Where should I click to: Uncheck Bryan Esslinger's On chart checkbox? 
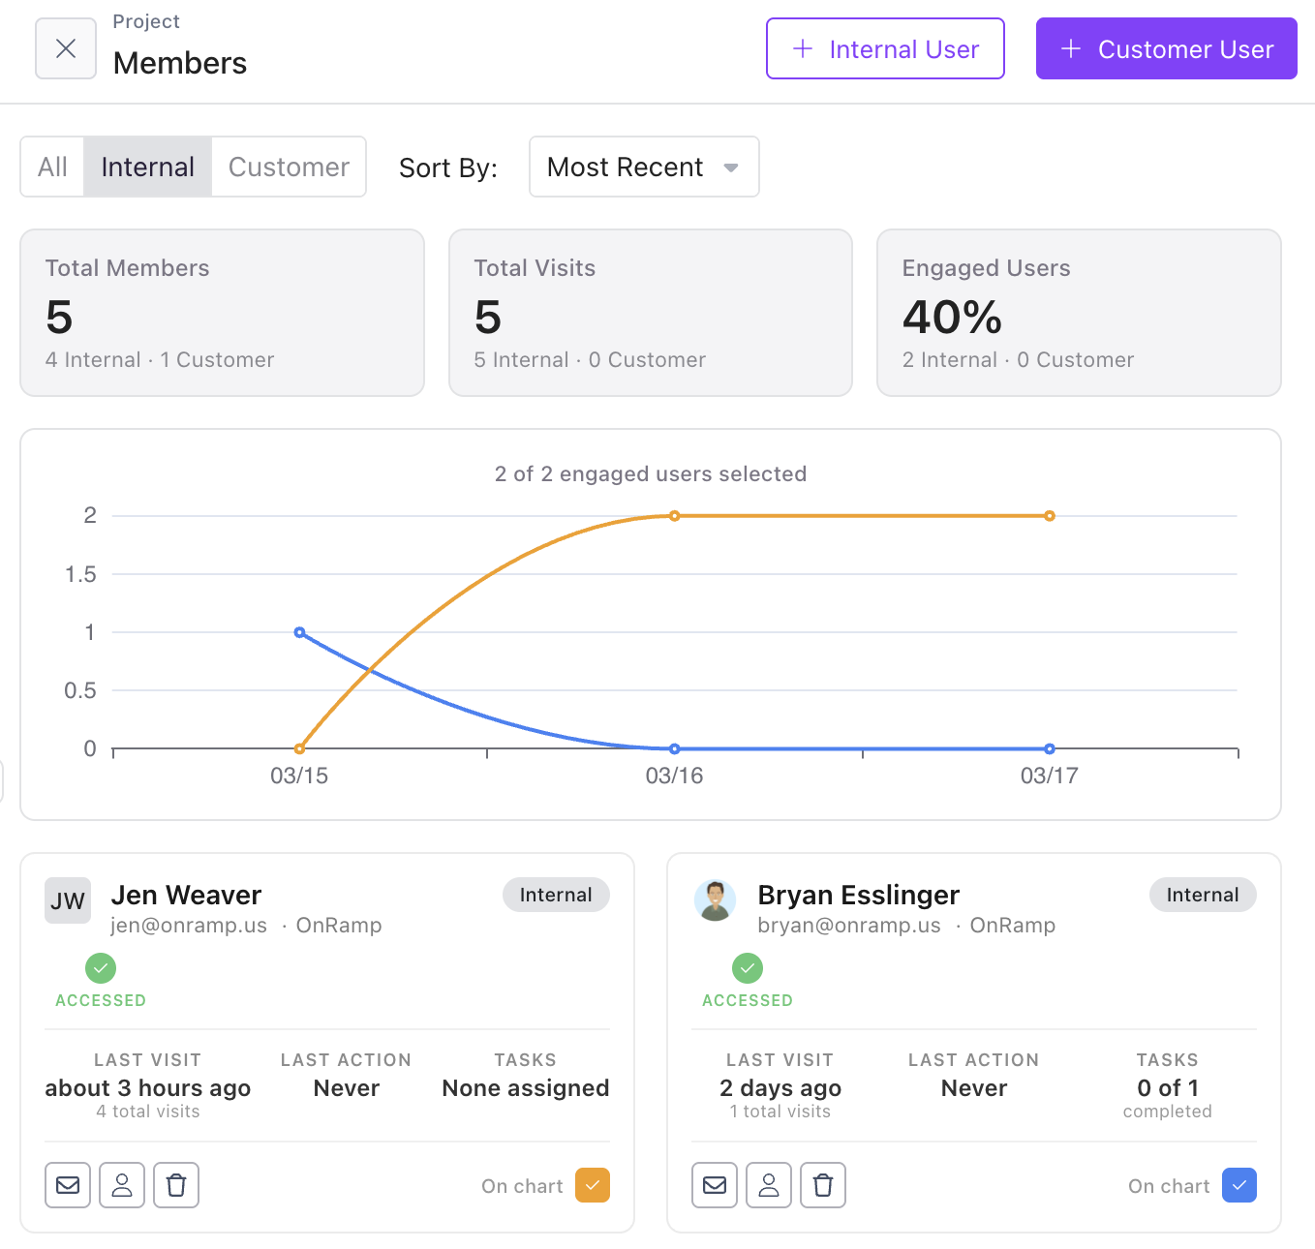click(1239, 1185)
